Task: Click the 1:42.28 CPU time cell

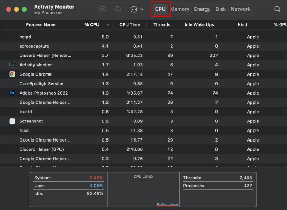Action: [134, 112]
